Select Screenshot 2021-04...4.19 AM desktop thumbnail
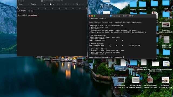The width and height of the screenshot is (173, 97). [166, 25]
